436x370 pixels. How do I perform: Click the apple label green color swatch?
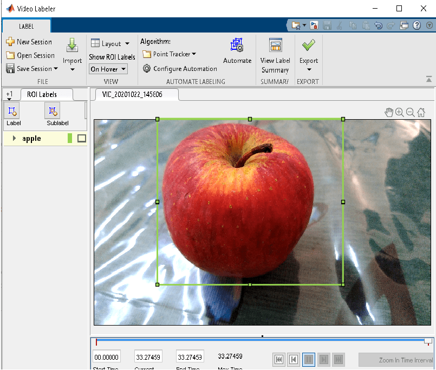[x=70, y=139]
